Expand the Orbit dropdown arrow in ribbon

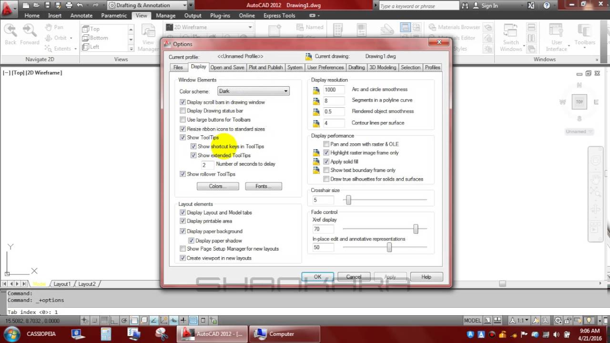[x=71, y=38]
